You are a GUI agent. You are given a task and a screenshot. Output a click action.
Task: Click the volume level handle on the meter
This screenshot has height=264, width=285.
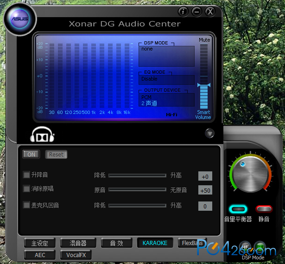click(x=204, y=85)
